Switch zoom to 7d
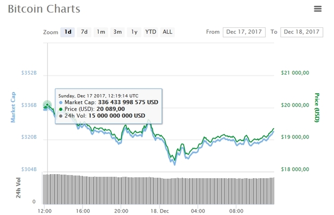The height and width of the screenshot is (215, 334). [x=84, y=32]
